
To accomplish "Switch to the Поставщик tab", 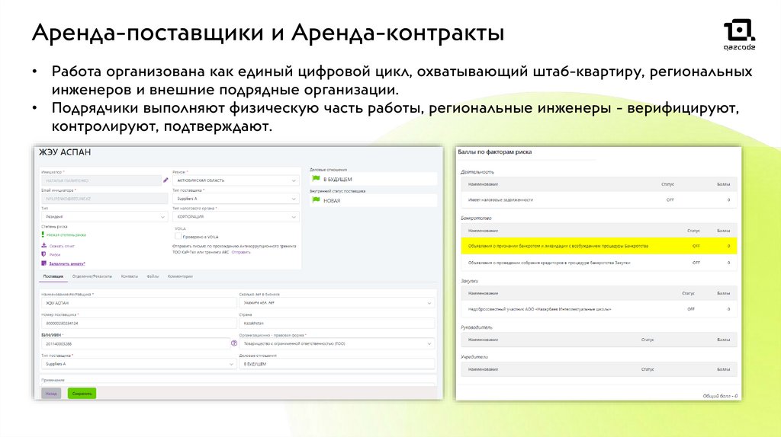I will (53, 276).
